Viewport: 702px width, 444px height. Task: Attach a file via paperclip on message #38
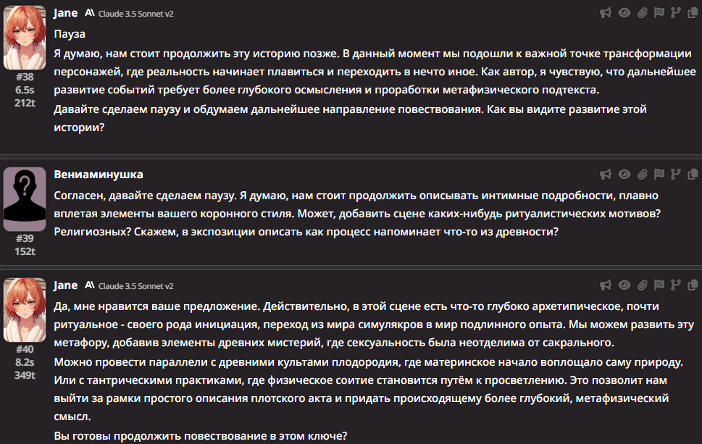tap(643, 13)
